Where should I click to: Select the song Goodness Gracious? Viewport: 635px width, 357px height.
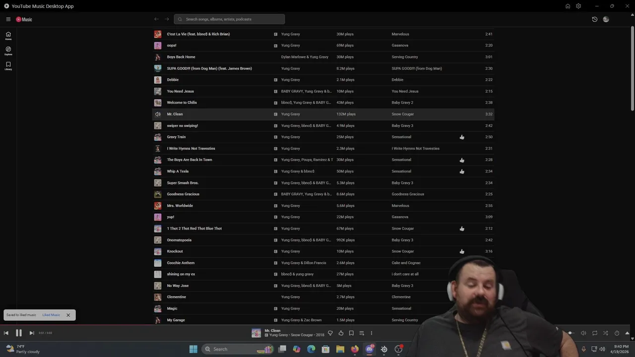coord(183,194)
